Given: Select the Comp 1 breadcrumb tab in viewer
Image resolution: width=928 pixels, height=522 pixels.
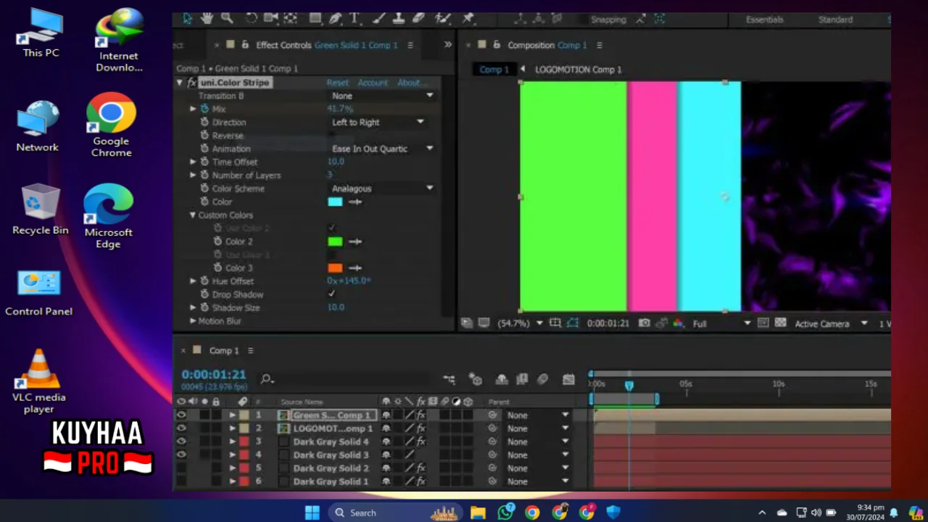Looking at the screenshot, I should 494,70.
